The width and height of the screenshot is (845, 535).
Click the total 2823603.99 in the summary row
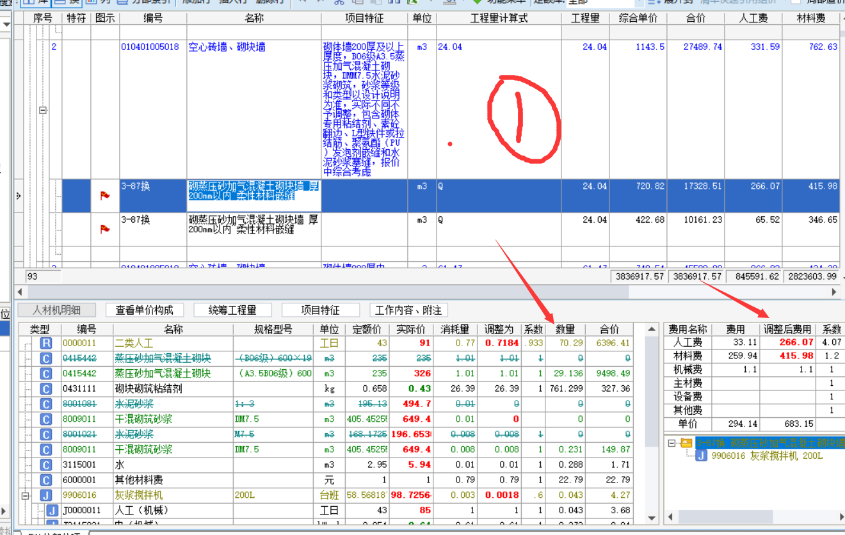(x=811, y=276)
